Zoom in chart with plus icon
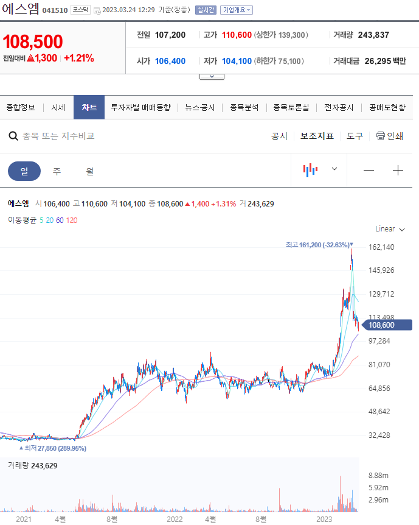Image resolution: width=419 pixels, height=525 pixels. coord(398,171)
